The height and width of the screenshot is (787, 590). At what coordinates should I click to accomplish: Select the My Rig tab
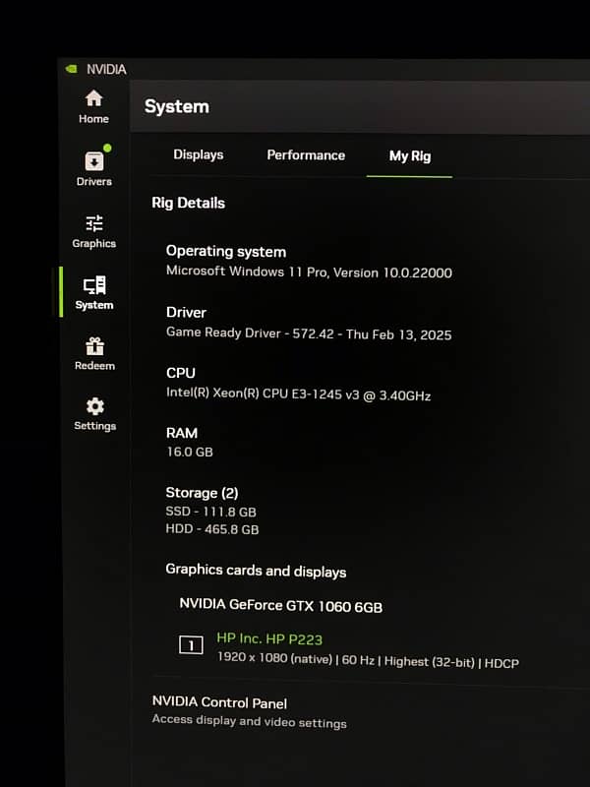point(410,156)
